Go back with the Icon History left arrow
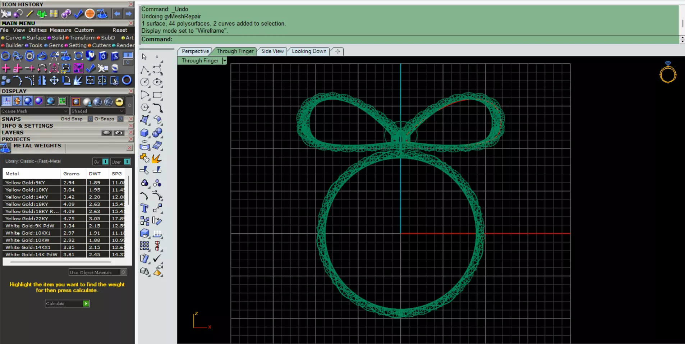Viewport: 685px width, 344px height. tap(117, 14)
